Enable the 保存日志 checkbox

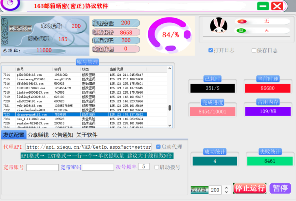(x=254, y=51)
